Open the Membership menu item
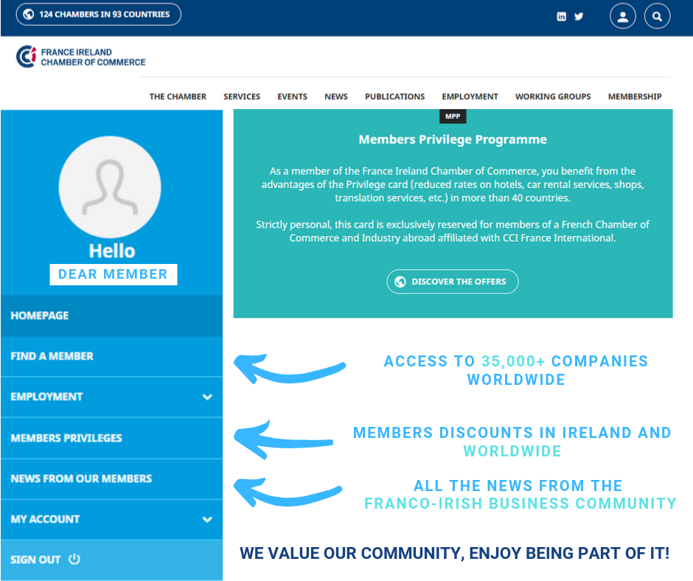The image size is (693, 581). (x=634, y=97)
